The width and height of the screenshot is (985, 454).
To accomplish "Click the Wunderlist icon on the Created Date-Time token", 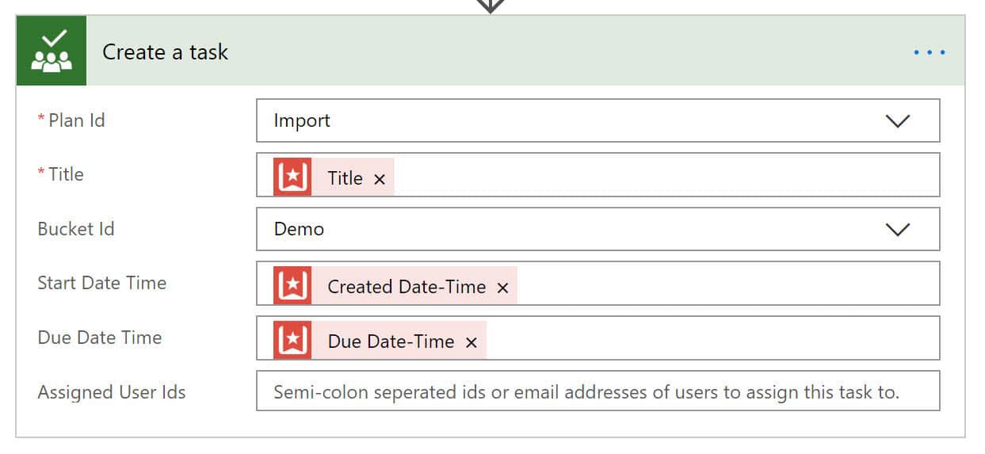I will (x=292, y=285).
